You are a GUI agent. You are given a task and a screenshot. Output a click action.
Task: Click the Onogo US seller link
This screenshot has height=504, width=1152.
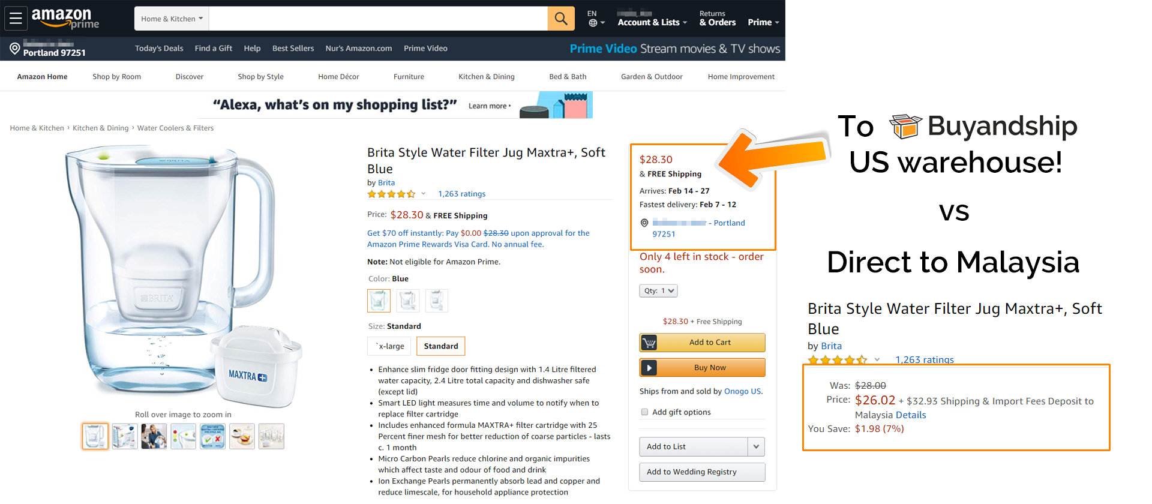[742, 391]
